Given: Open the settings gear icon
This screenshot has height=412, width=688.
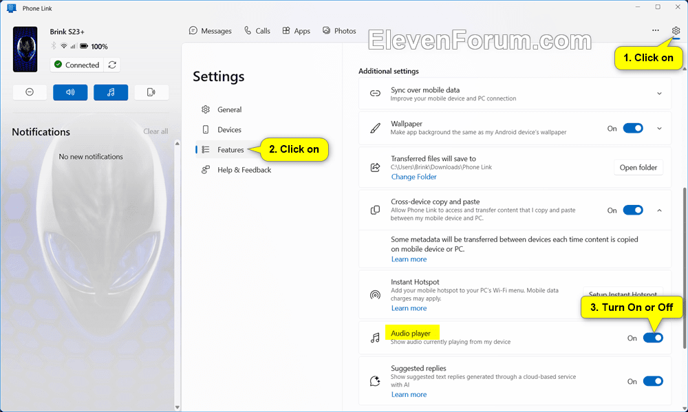Looking at the screenshot, I should pos(676,30).
